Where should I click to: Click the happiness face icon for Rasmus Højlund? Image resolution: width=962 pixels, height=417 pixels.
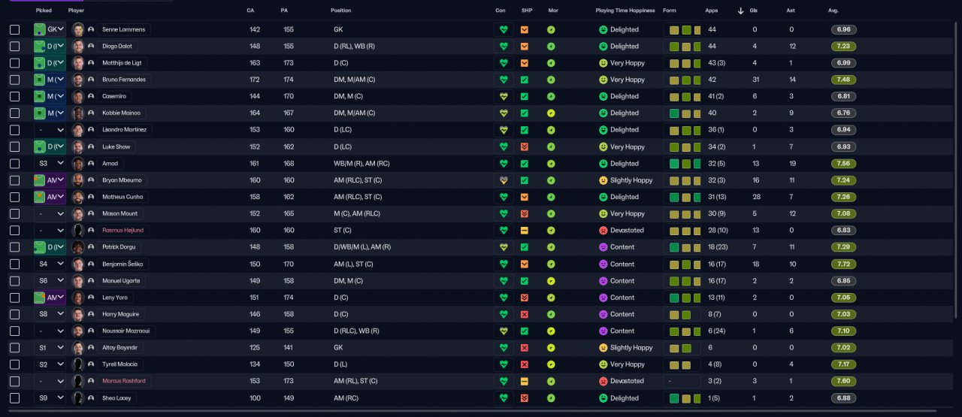tap(603, 231)
